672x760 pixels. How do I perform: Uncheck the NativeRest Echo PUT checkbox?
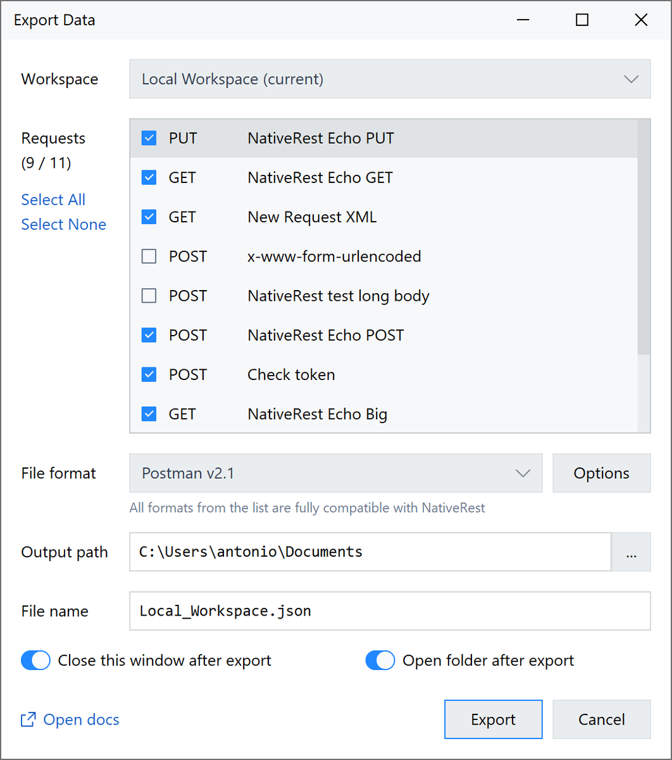click(x=149, y=138)
